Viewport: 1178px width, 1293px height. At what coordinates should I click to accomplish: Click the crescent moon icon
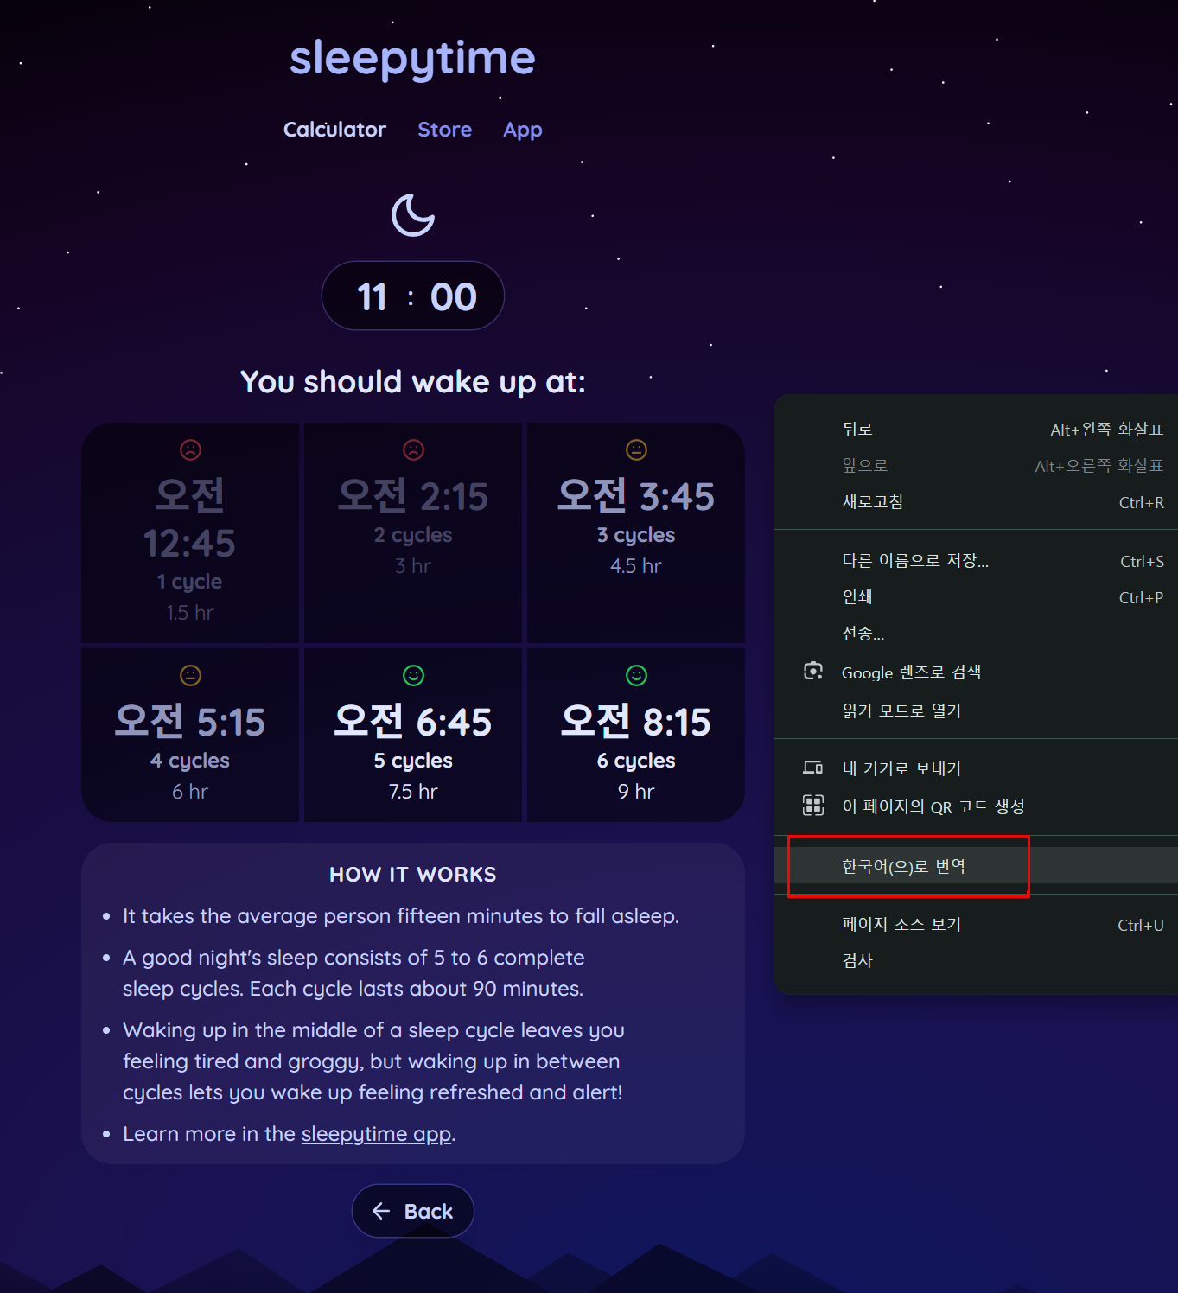pos(413,215)
